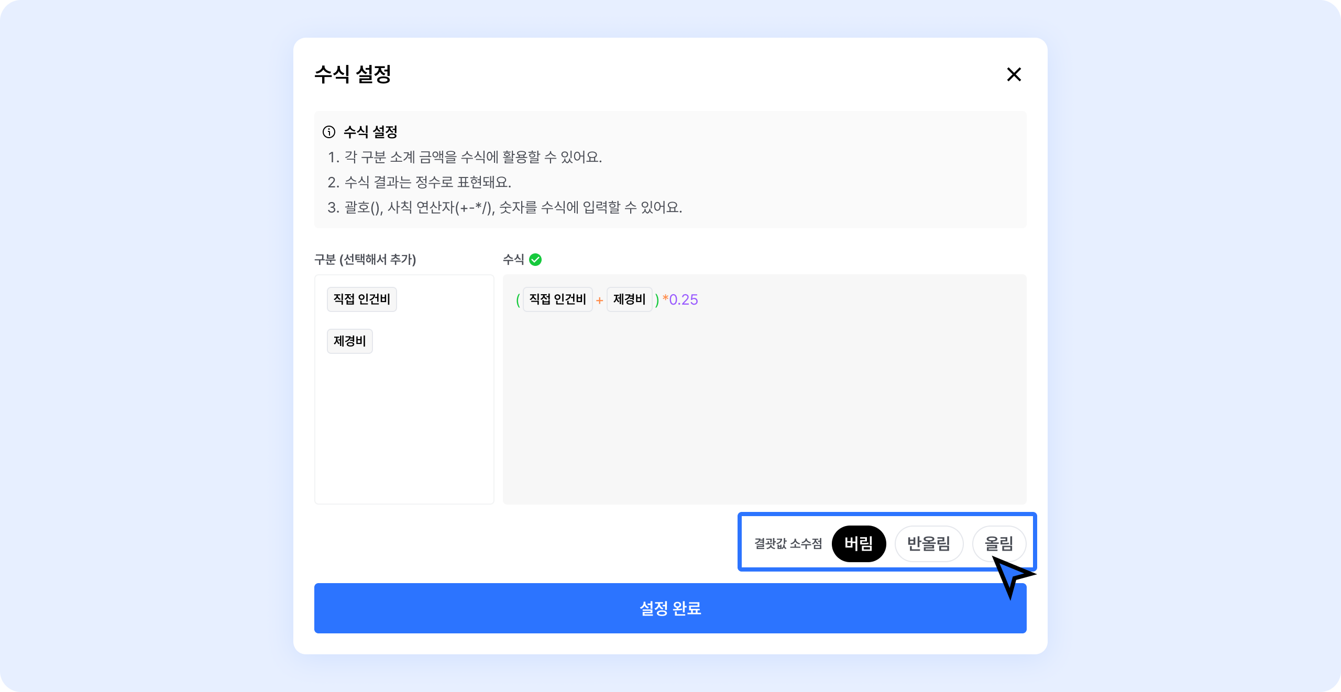
Task: Click the green formula validation checkmark
Action: [x=535, y=260]
